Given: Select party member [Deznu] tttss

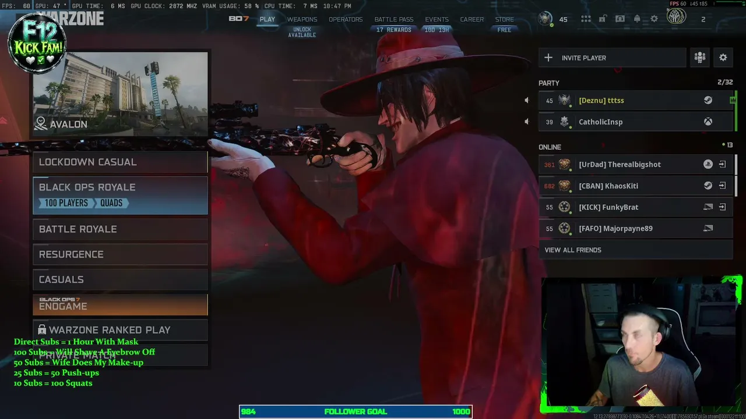Looking at the screenshot, I should click(636, 101).
